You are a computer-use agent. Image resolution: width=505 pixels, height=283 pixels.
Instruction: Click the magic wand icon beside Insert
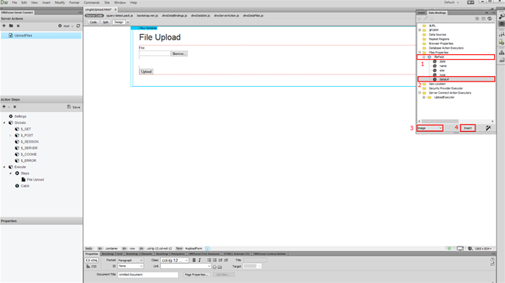tap(488, 128)
